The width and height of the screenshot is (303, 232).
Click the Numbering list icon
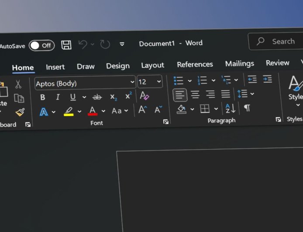point(202,80)
